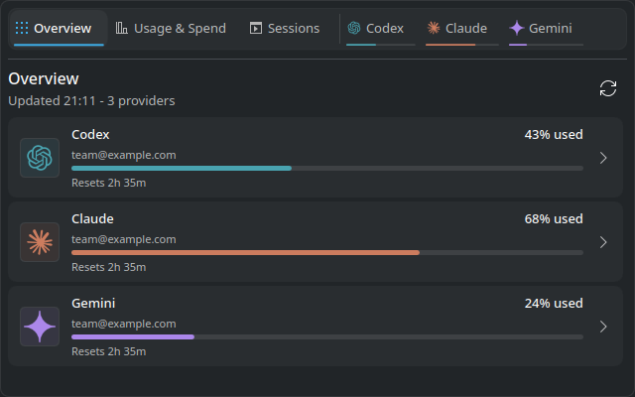Click team@example.com under Claude
Viewport: 635px width, 397px height.
point(123,239)
